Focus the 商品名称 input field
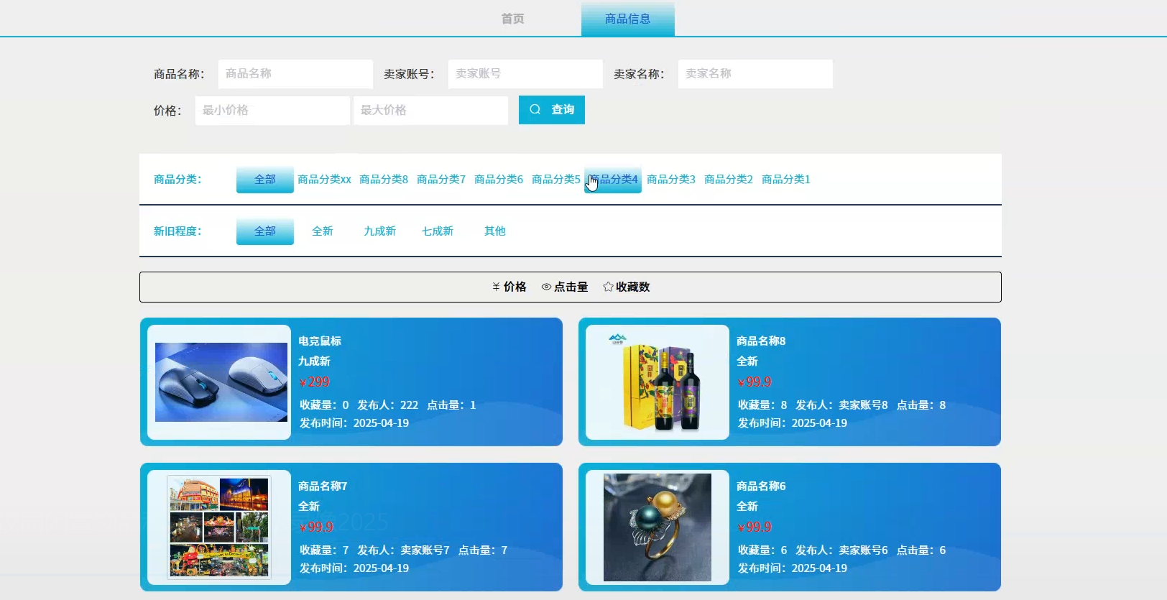Viewport: 1167px width, 600px height. [295, 74]
